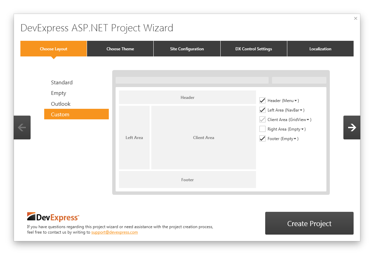Image resolution: width=374 pixels, height=255 pixels.
Task: Go to the Localization tab
Action: (x=320, y=49)
